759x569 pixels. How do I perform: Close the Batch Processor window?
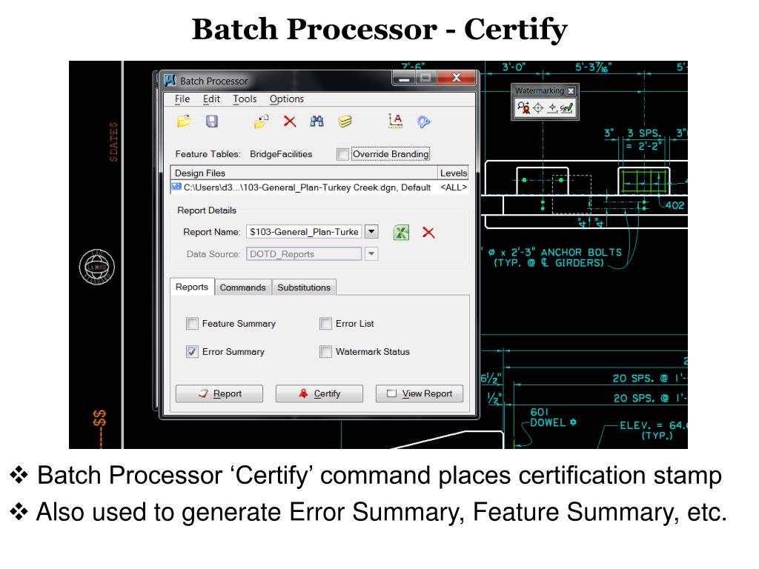457,77
